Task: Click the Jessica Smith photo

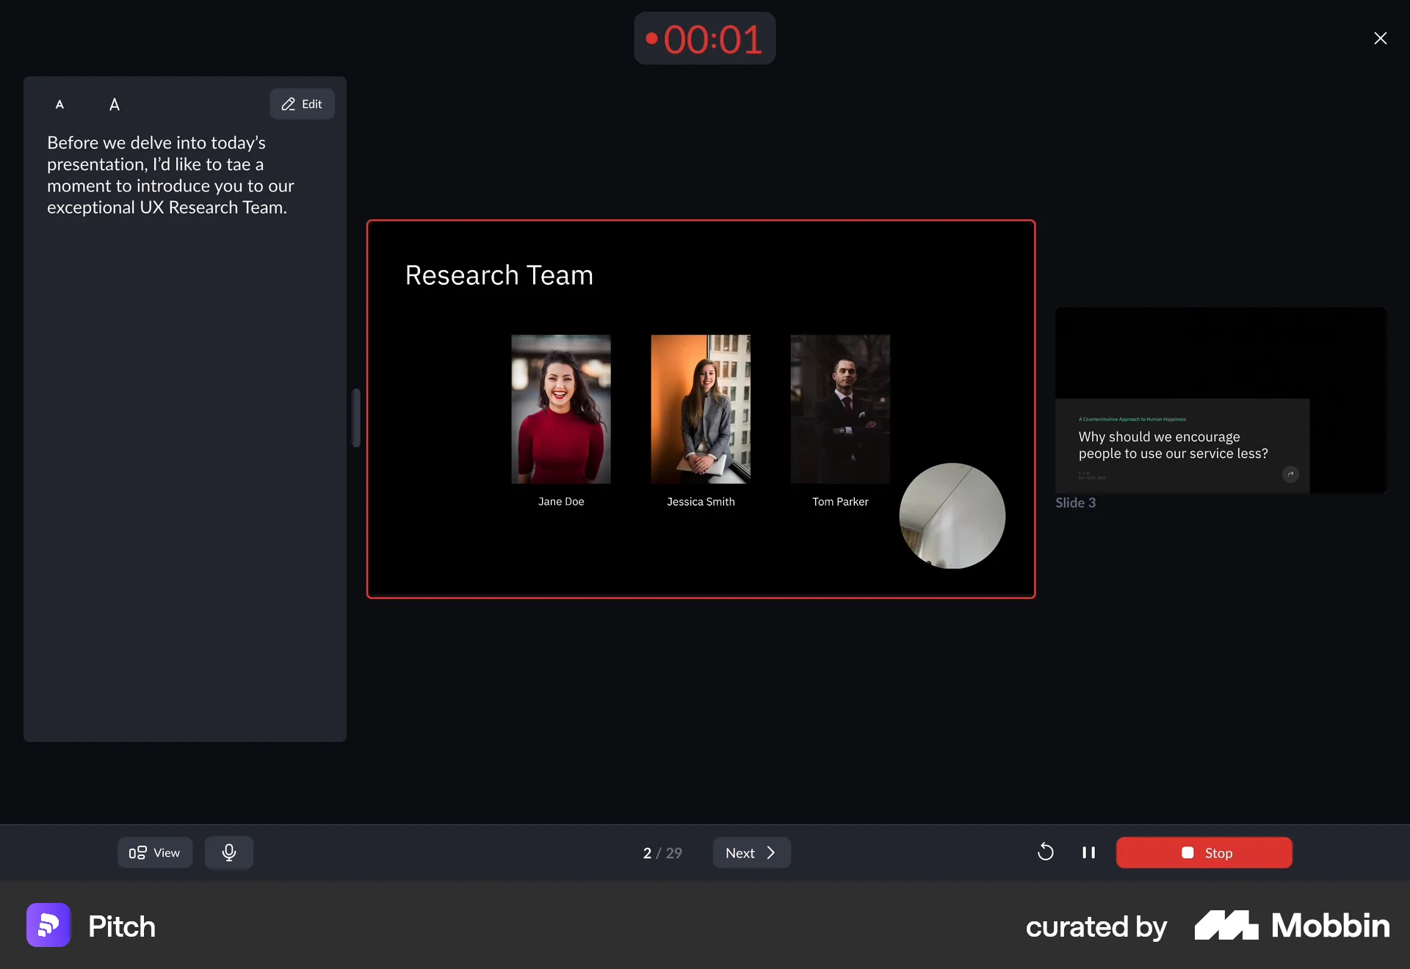Action: [700, 409]
